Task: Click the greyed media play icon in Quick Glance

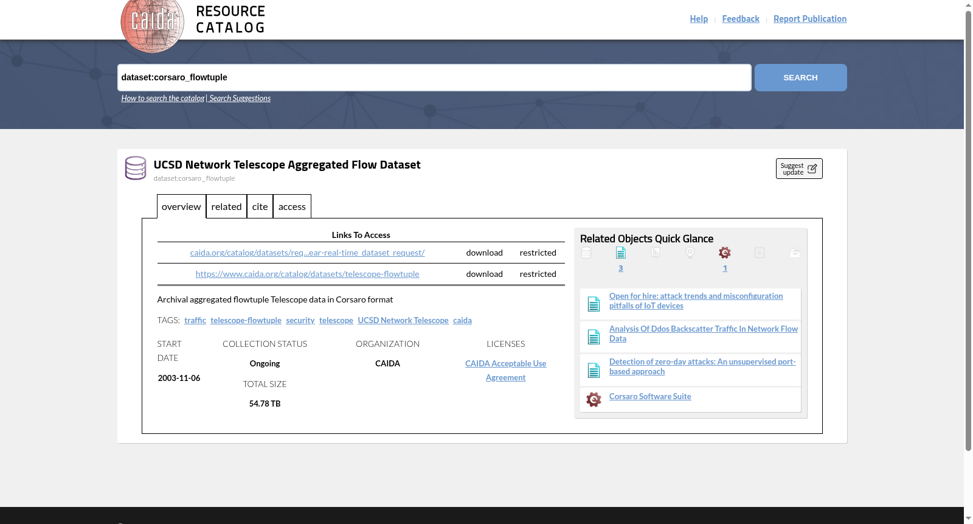Action: coord(760,253)
